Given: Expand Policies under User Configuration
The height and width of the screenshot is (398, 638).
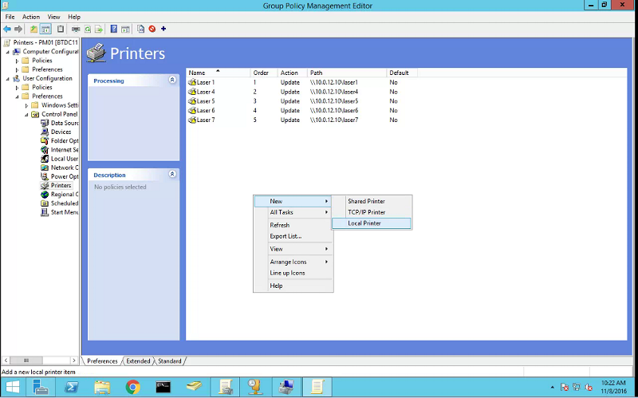Looking at the screenshot, I should coord(17,88).
